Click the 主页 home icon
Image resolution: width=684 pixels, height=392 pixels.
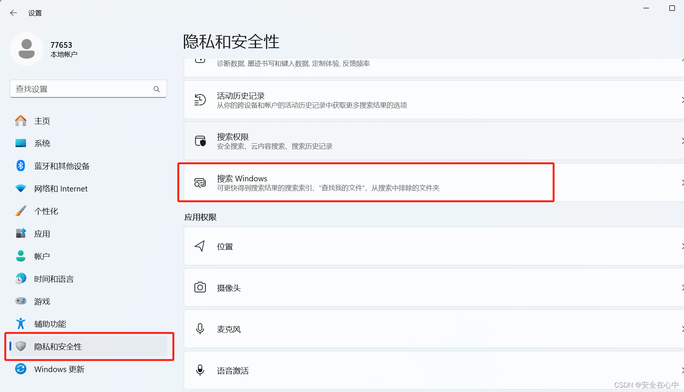[21, 121]
